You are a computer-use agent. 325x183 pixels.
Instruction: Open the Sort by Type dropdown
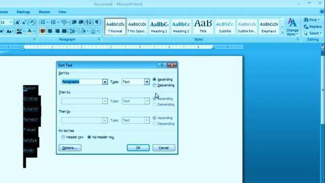[147, 82]
